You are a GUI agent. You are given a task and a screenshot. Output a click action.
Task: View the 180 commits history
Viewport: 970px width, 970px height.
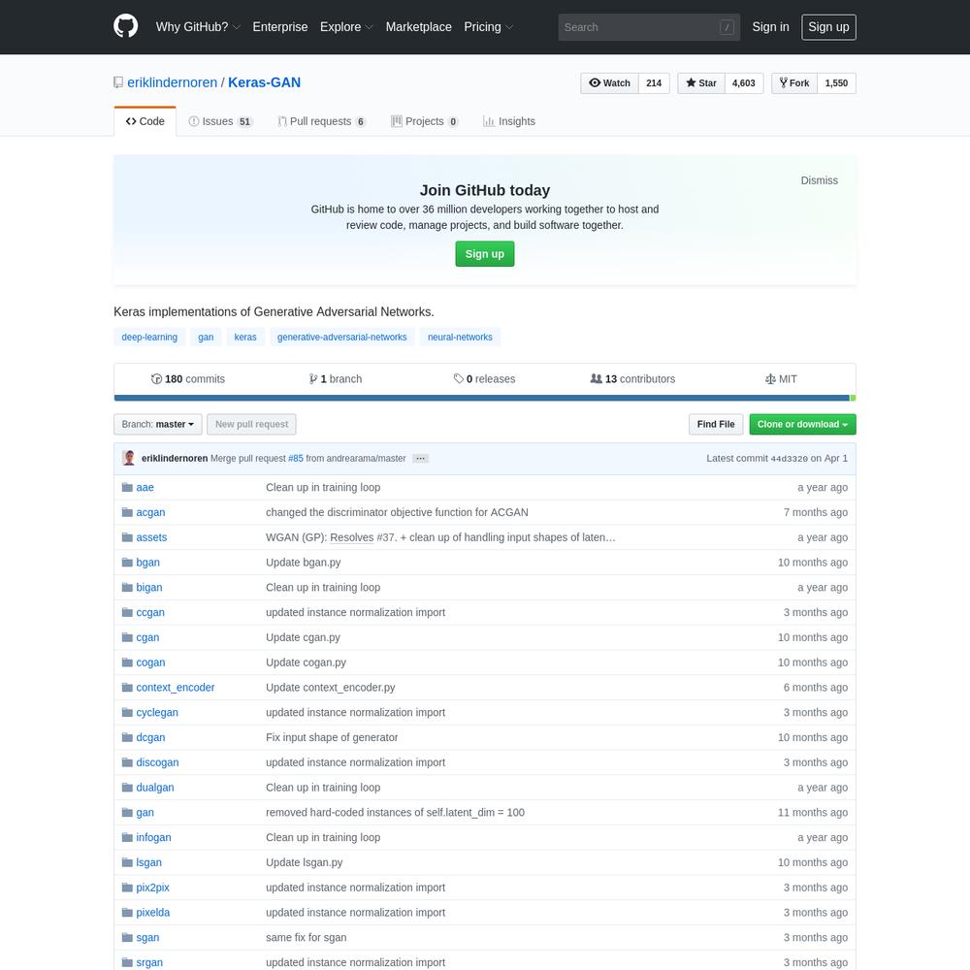188,379
